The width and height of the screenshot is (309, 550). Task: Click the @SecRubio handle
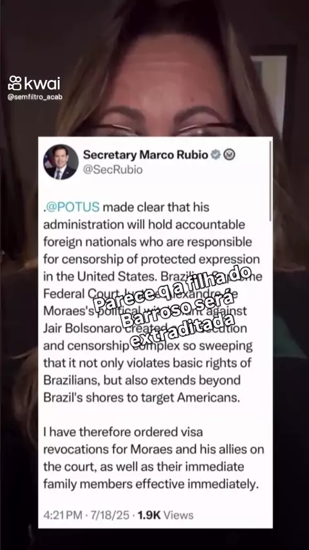[113, 170]
